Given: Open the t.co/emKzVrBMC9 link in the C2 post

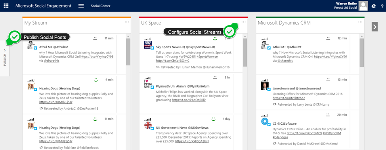Looking at the screenshot, I should click(x=304, y=133).
